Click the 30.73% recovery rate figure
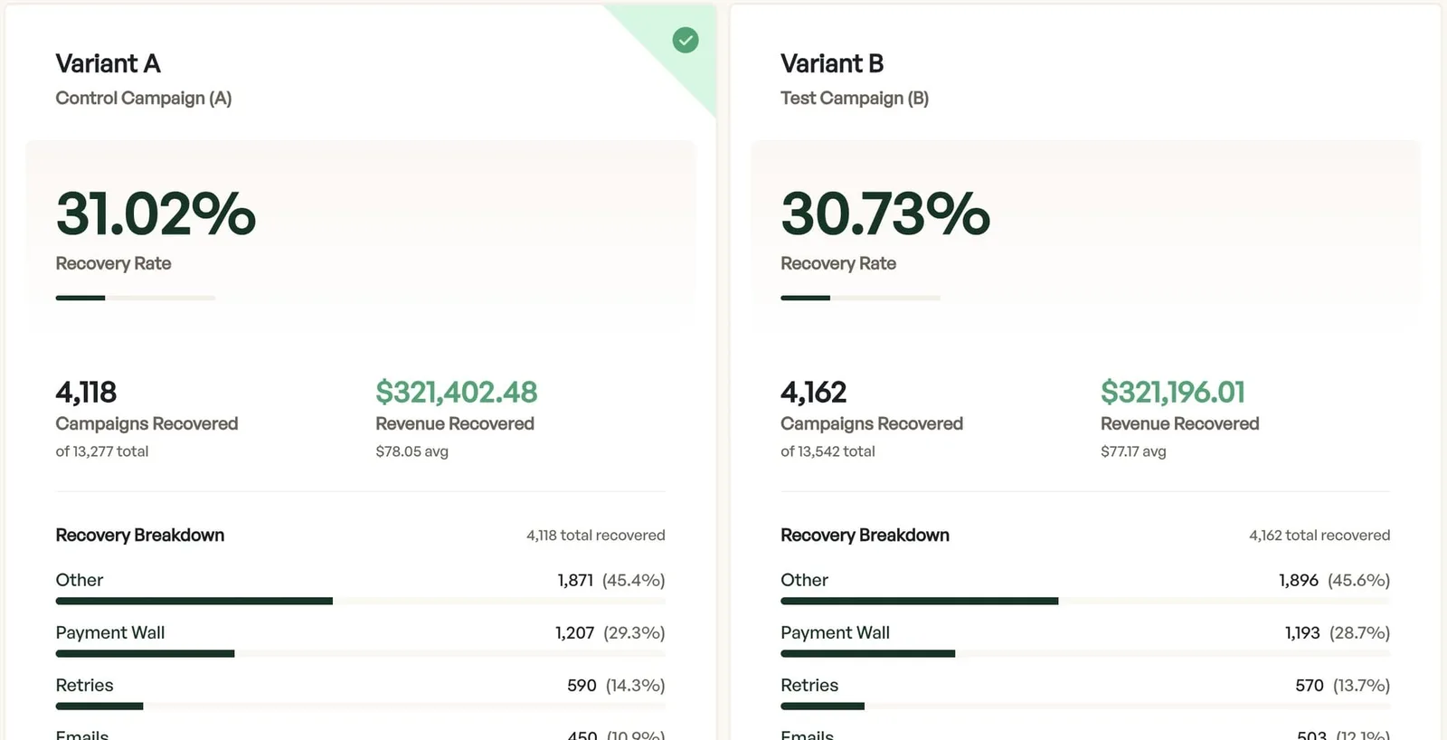Screen dimensions: 1447x740 (885, 214)
